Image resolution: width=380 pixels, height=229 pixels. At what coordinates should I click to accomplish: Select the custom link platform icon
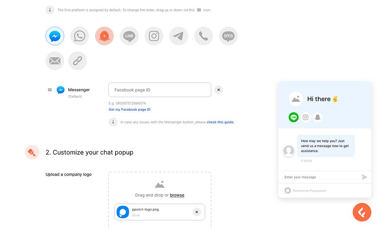click(77, 60)
